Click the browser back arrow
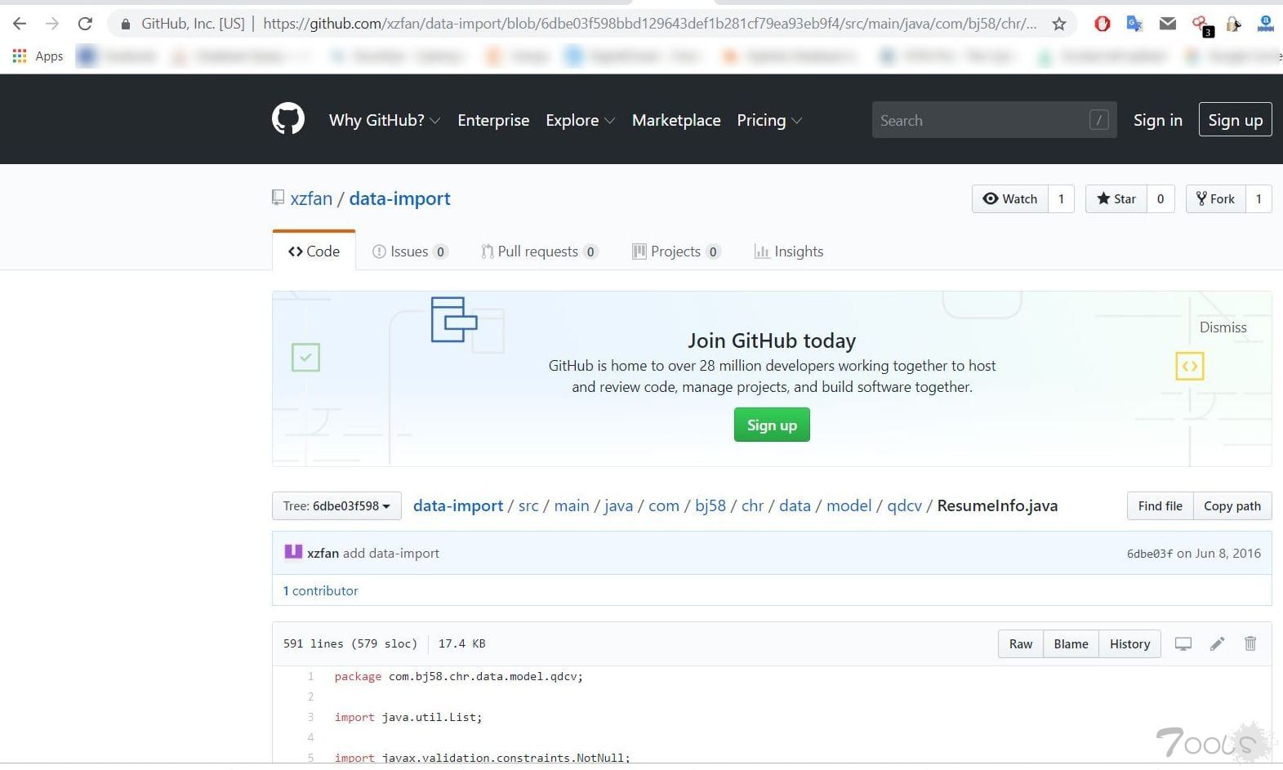 tap(20, 24)
